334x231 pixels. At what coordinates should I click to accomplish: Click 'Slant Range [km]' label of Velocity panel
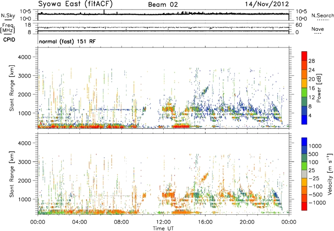[x=12, y=174]
